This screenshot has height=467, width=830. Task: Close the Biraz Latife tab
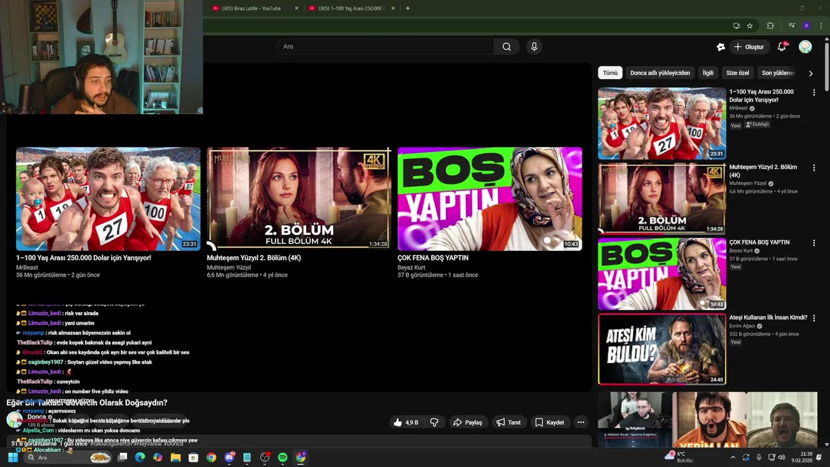296,8
